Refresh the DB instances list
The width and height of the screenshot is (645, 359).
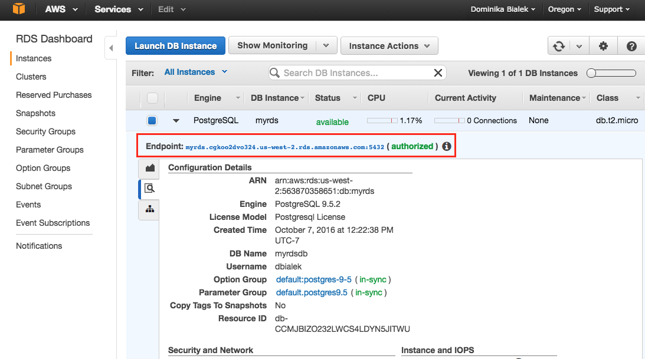(x=559, y=46)
